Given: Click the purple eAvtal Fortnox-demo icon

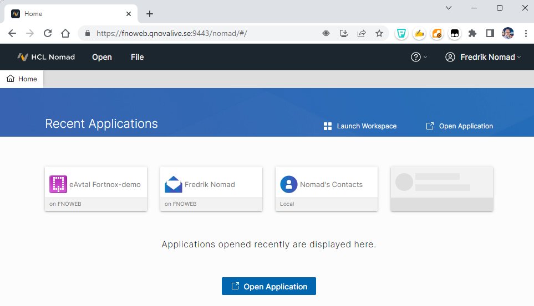Looking at the screenshot, I should tap(58, 184).
